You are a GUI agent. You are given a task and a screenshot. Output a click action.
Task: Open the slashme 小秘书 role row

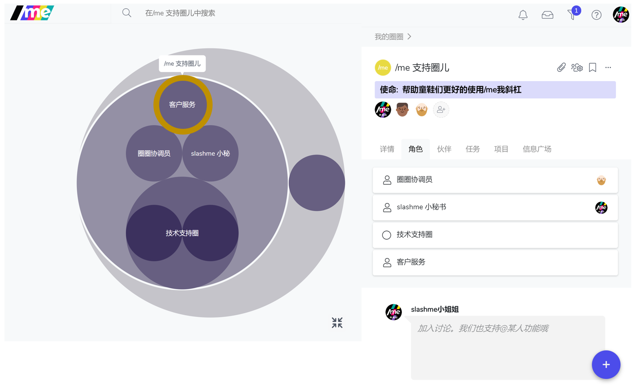(495, 208)
